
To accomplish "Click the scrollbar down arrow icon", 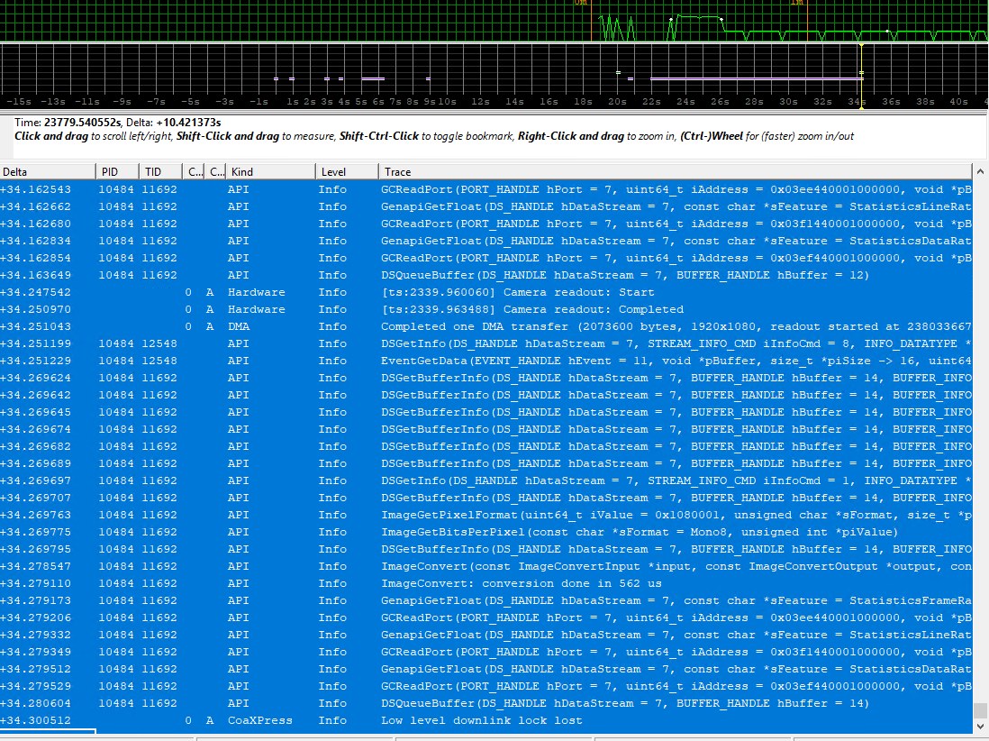I will pyautogui.click(x=981, y=725).
